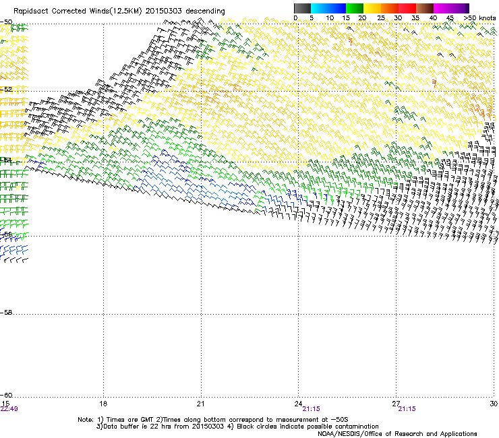Click the gray 0-5 knots color segment
Image resolution: width=499 pixels, height=438 pixels.
point(302,8)
